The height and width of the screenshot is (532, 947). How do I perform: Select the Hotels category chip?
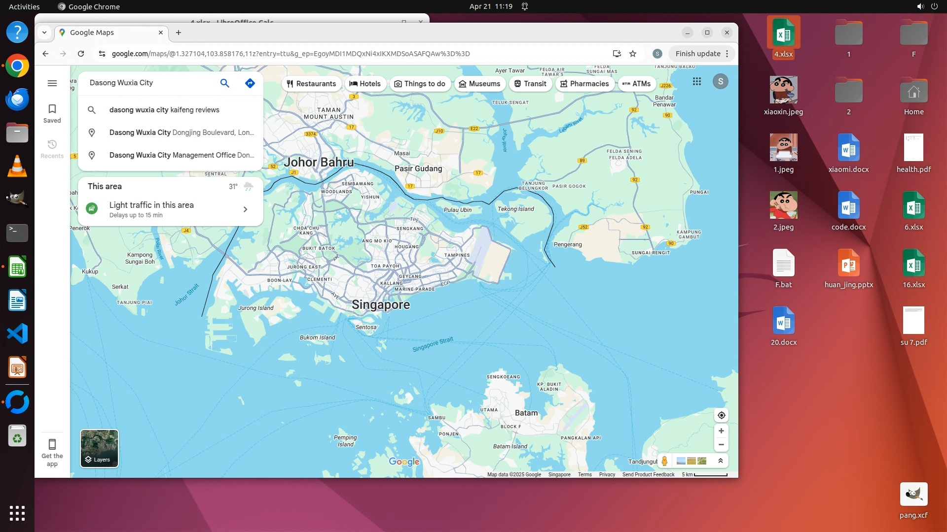[365, 84]
